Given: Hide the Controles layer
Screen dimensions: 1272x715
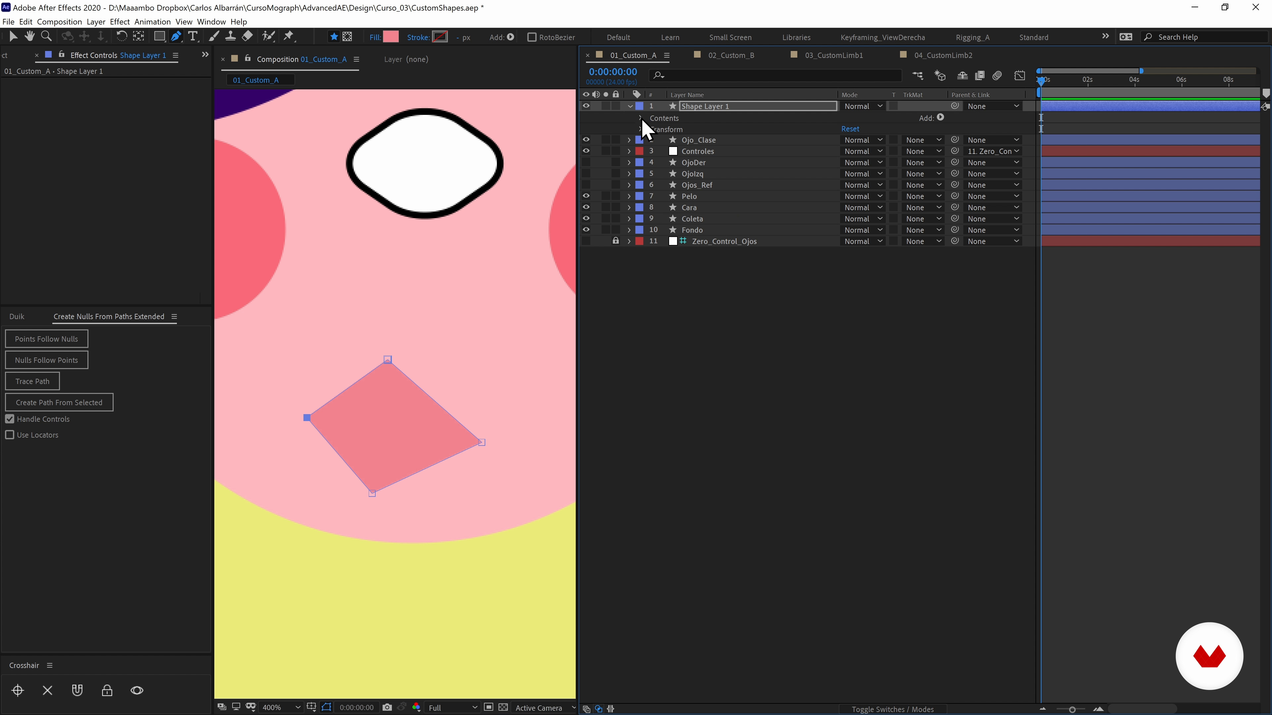Looking at the screenshot, I should coord(586,151).
